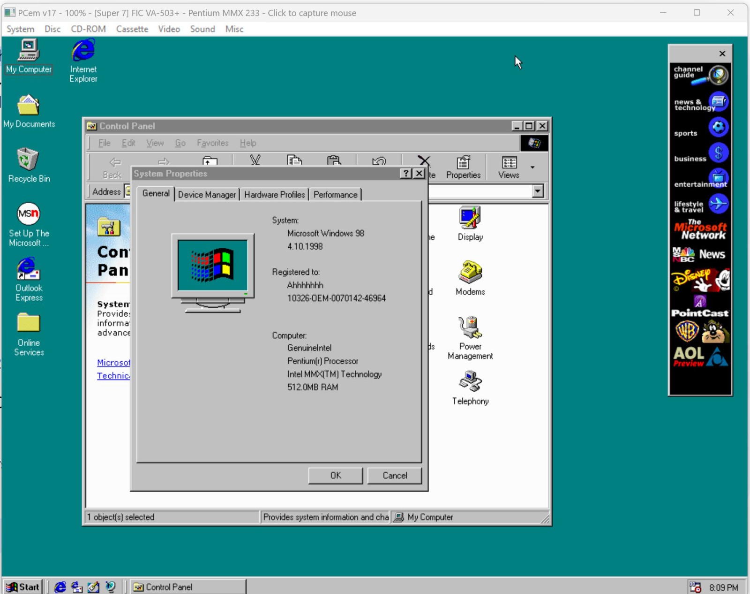Open Online Services folder icon

coord(29,335)
